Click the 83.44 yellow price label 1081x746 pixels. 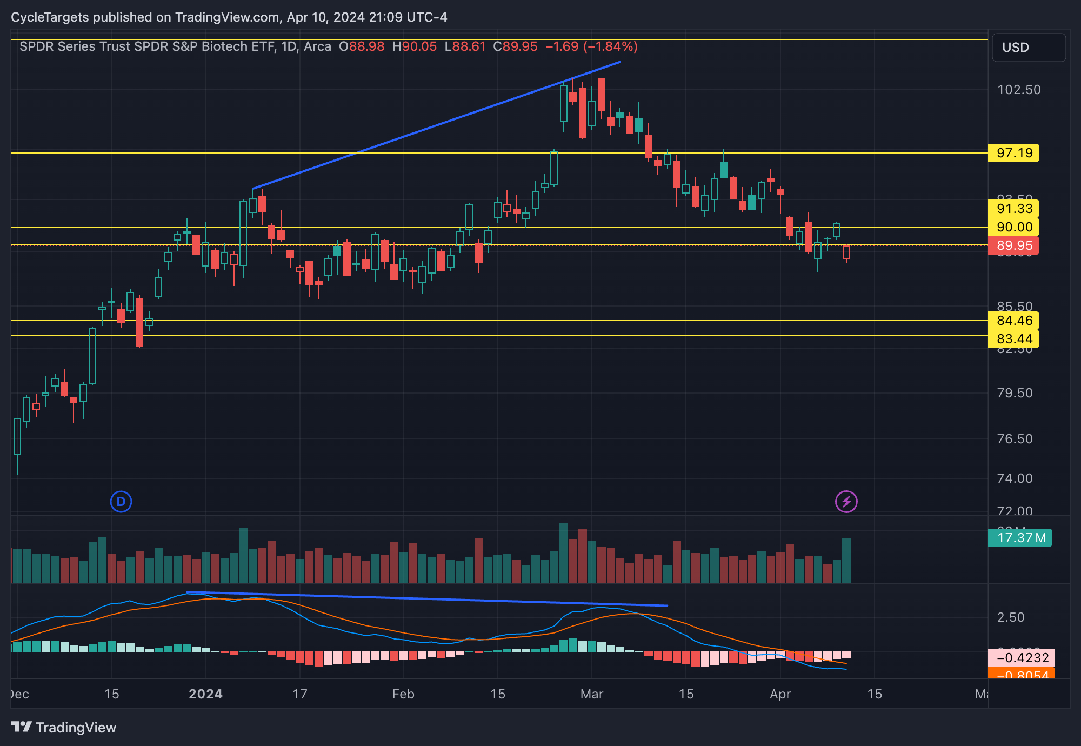[x=1013, y=339]
